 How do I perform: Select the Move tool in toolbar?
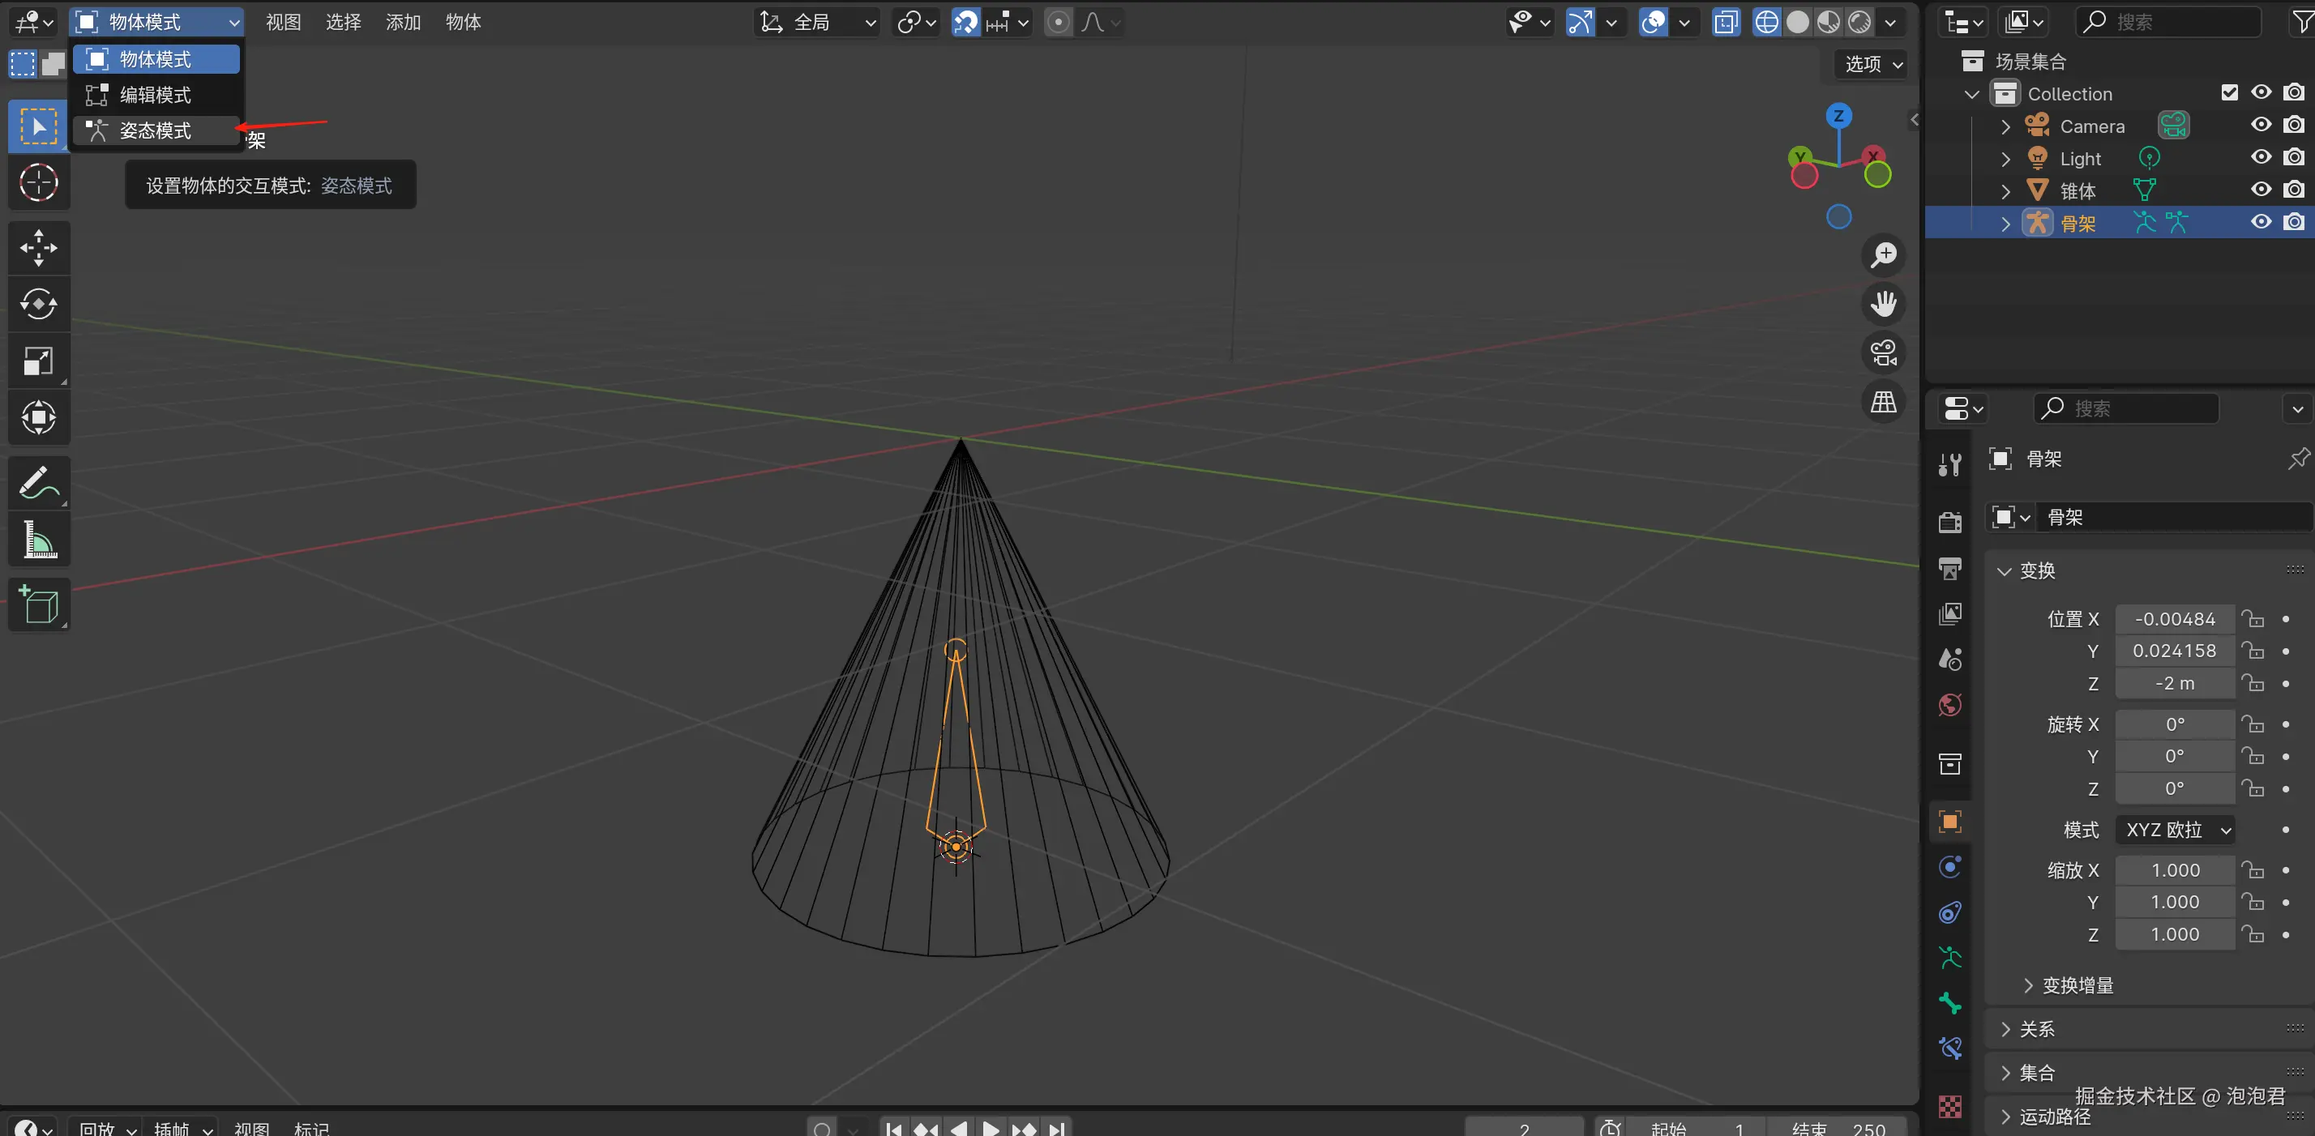[x=39, y=248]
